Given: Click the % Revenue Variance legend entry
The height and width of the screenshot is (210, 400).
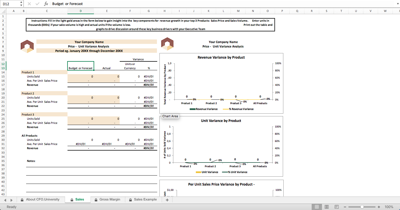Looking at the screenshot, I should (x=238, y=109).
